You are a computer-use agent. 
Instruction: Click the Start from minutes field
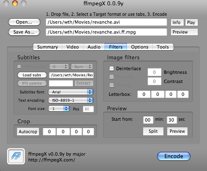(148, 120)
